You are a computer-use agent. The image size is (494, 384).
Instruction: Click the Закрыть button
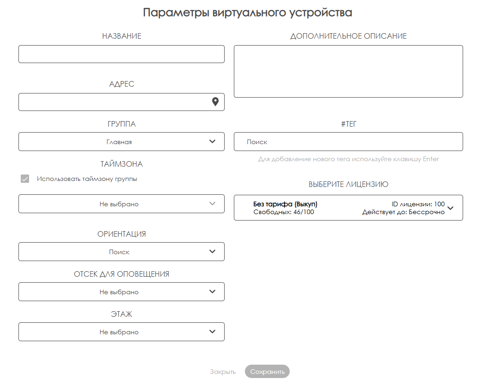(x=223, y=372)
